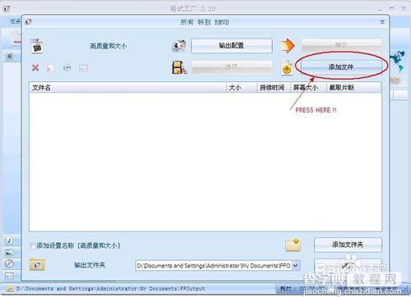The width and height of the screenshot is (411, 297).
Task: Select the picture icon in main window sidebar
Action: click(x=9, y=252)
